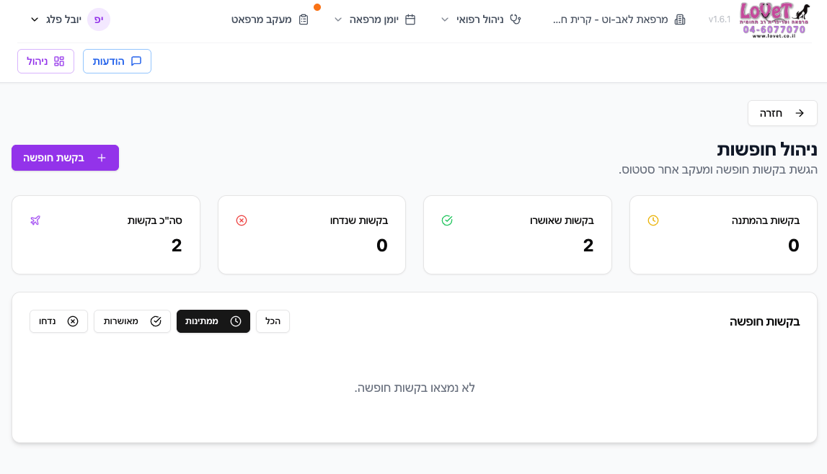Select the clinic name מרפאת לאב-וט
Viewport: 827px width, 474px height.
(x=610, y=19)
